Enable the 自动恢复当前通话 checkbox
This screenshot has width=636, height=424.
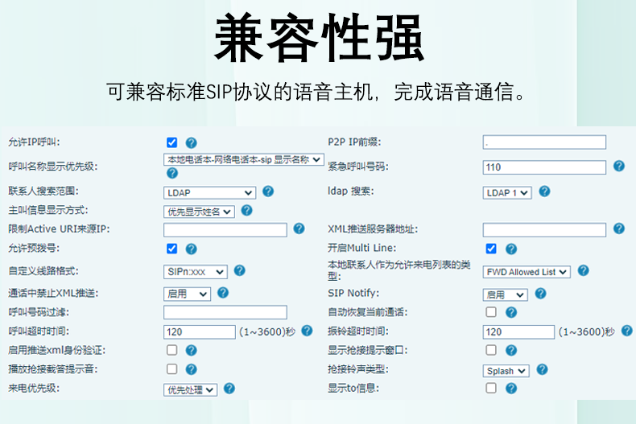tap(491, 312)
